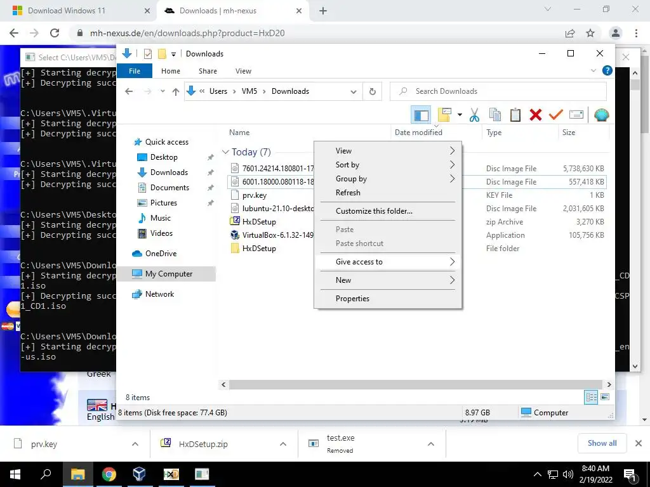Viewport: 650px width, 487px height.
Task: Switch to Details view layout icon
Action: coord(591,397)
